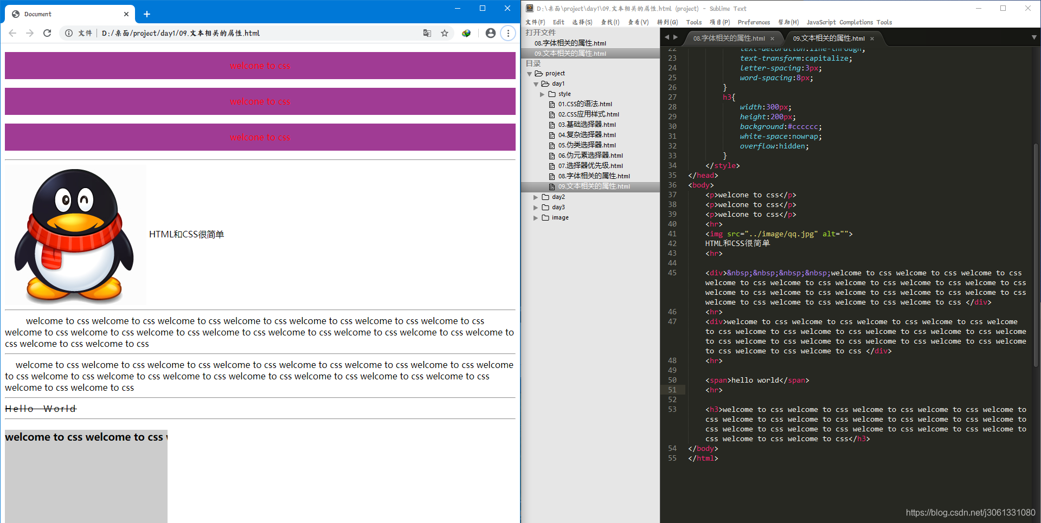1041x523 pixels.
Task: Open the 查找(I) menu in Sublime Text
Action: (610, 22)
